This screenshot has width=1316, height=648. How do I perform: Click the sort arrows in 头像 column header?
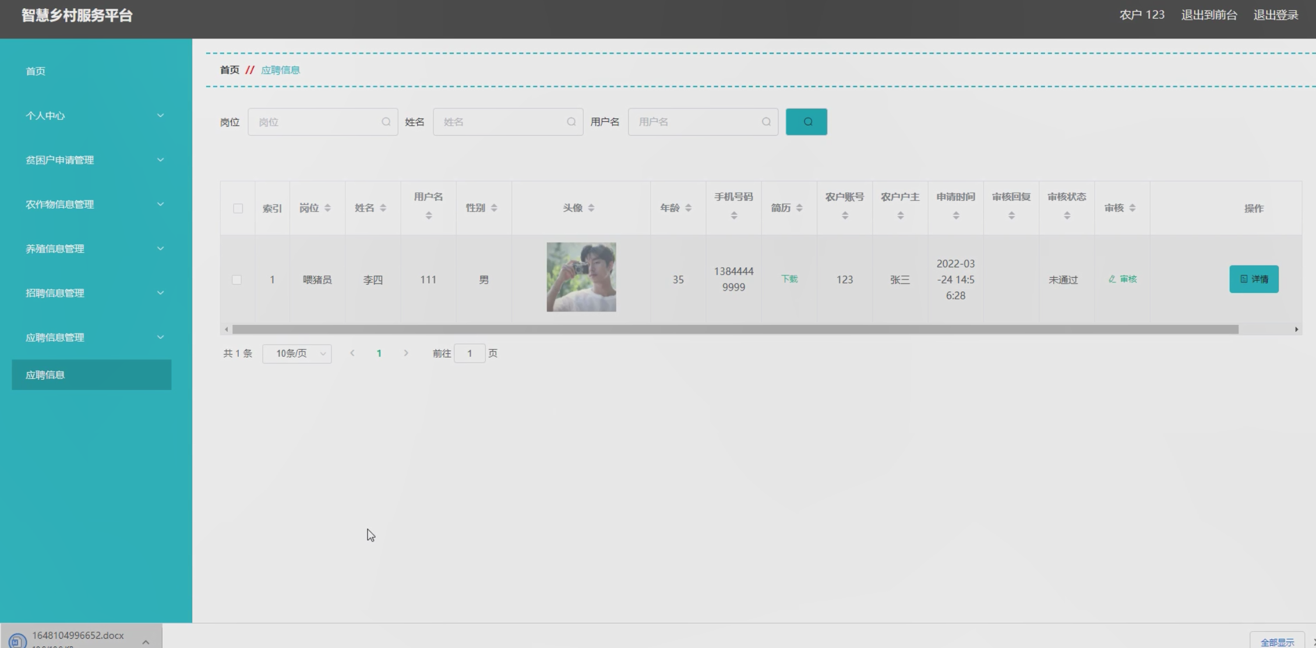[x=591, y=208]
